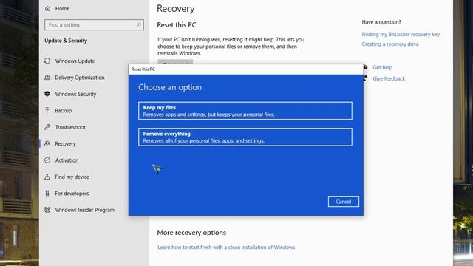Go to Windows Security section

point(75,94)
